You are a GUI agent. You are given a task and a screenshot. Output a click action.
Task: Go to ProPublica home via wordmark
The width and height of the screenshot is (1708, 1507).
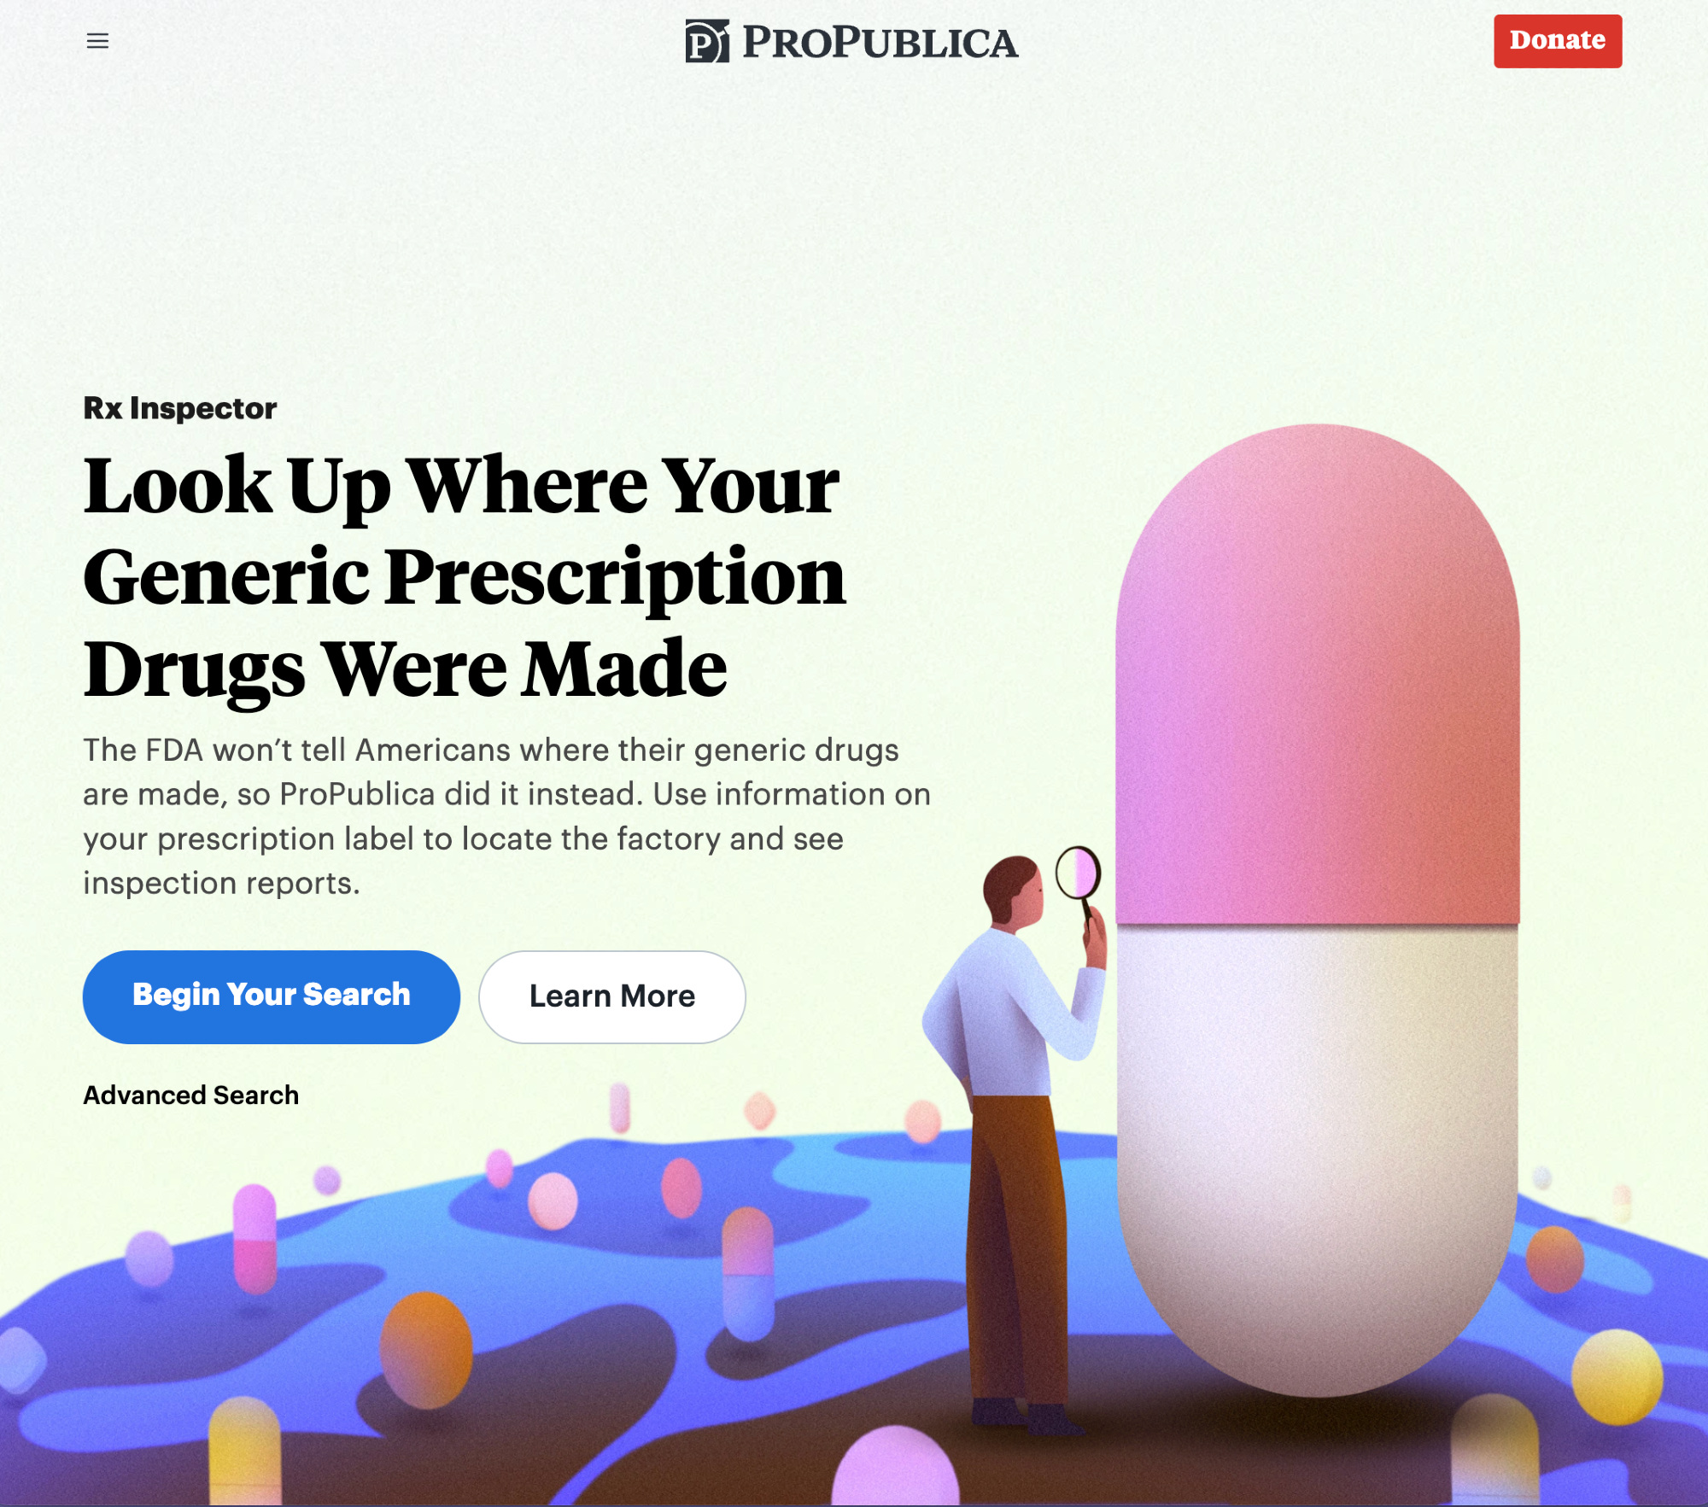click(x=880, y=43)
